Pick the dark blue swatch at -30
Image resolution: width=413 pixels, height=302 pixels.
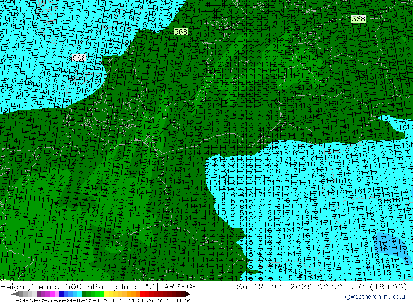coord(62,294)
